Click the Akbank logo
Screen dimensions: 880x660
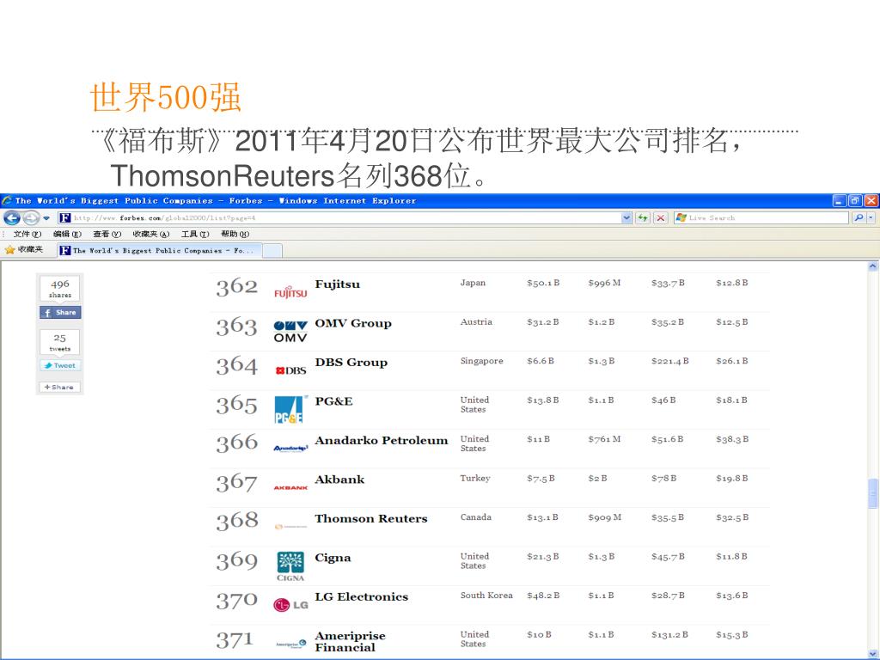290,488
